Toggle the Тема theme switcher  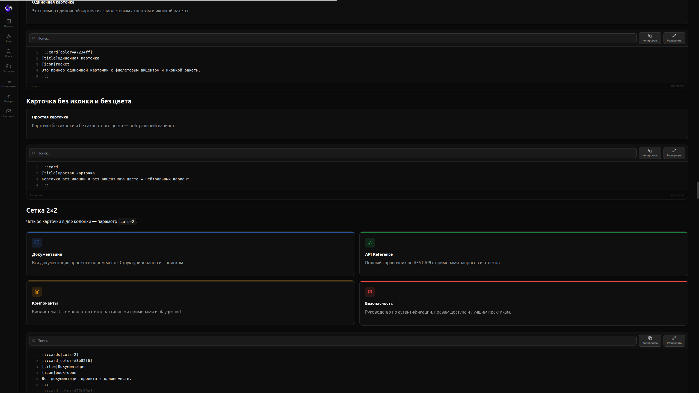click(x=8, y=38)
